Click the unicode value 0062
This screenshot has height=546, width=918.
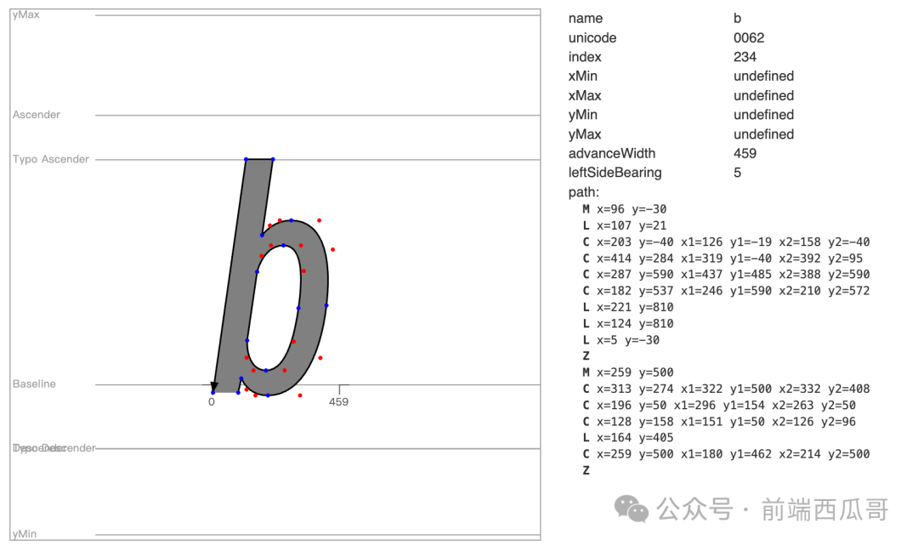click(x=747, y=37)
